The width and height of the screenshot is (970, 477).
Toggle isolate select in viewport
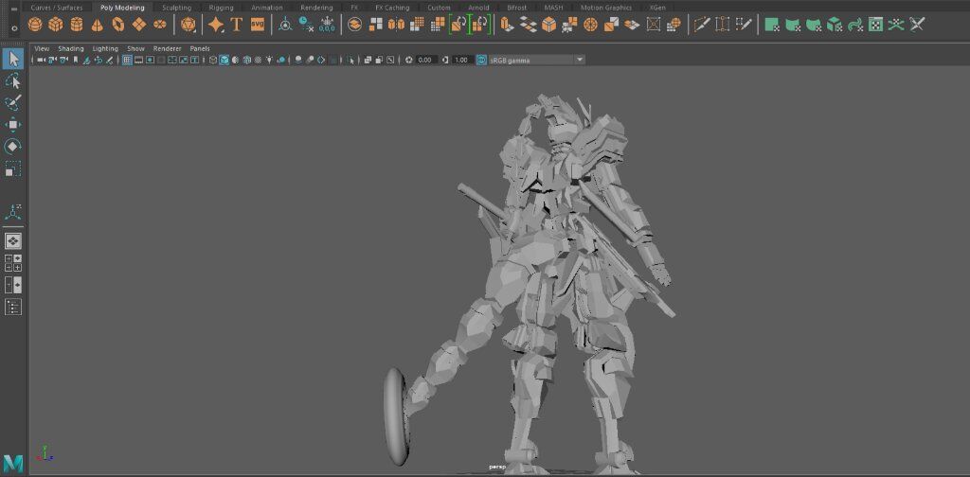click(351, 60)
